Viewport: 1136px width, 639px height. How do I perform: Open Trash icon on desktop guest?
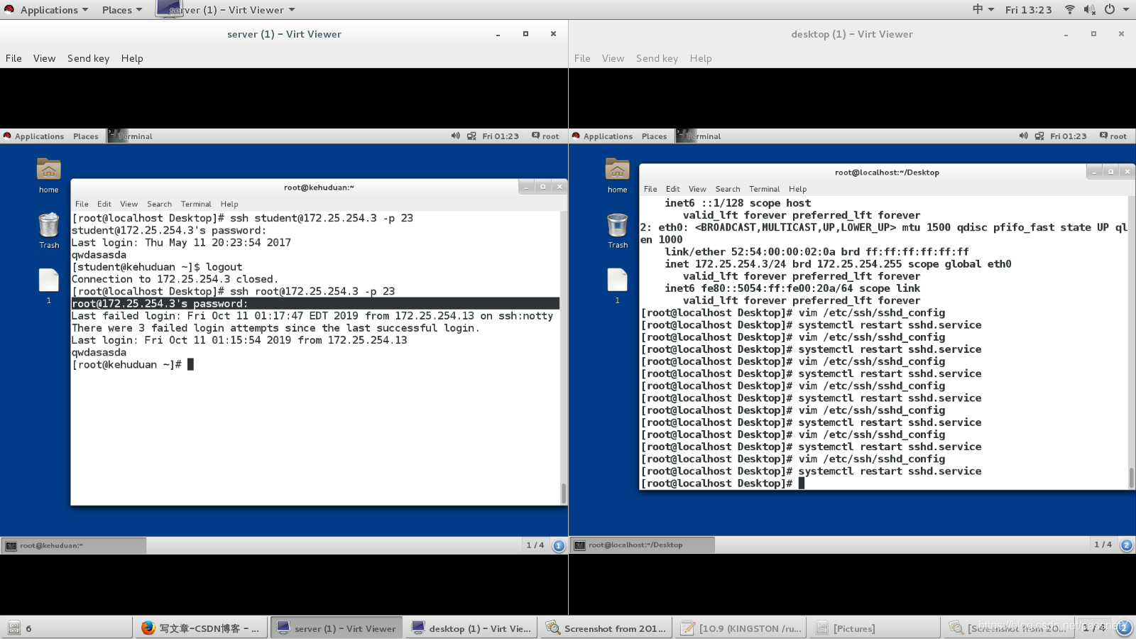coord(617,231)
